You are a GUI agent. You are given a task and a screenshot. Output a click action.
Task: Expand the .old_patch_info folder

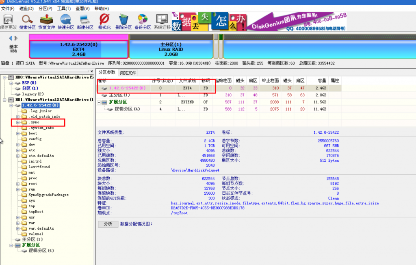(18, 117)
